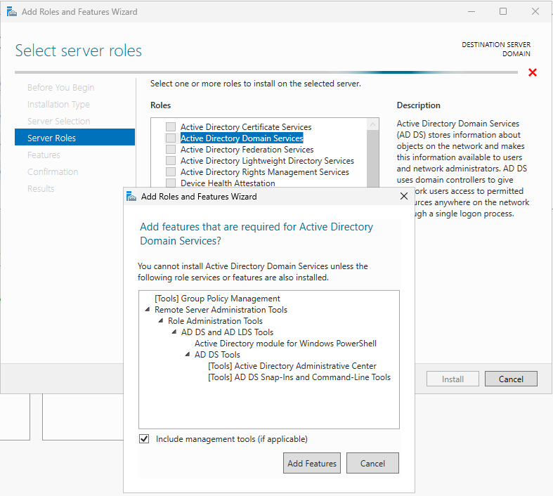This screenshot has height=496, width=553.
Task: Collapse Remote Server Administration Tools node
Action: point(148,310)
